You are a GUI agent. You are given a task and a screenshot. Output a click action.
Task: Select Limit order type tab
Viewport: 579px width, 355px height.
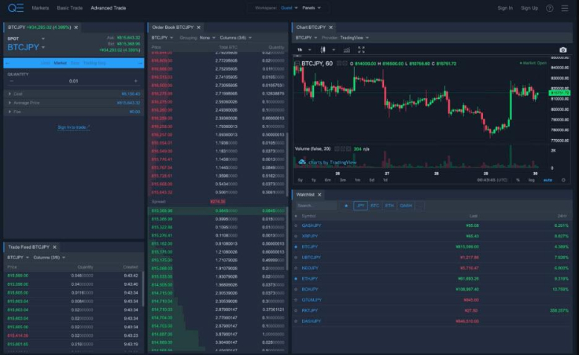(x=46, y=63)
